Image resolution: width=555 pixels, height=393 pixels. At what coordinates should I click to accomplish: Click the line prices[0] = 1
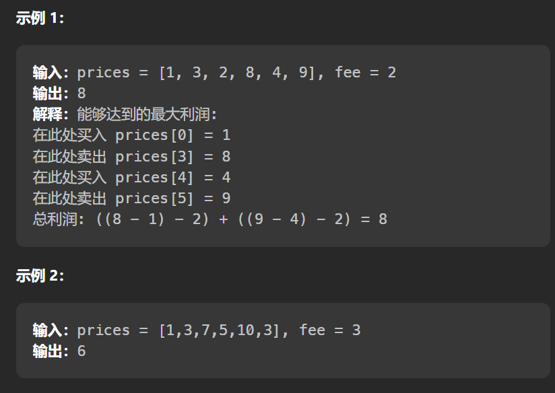click(x=172, y=135)
